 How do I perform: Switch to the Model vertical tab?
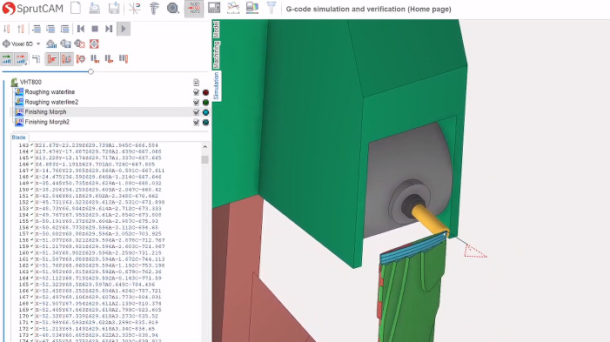pyautogui.click(x=217, y=30)
